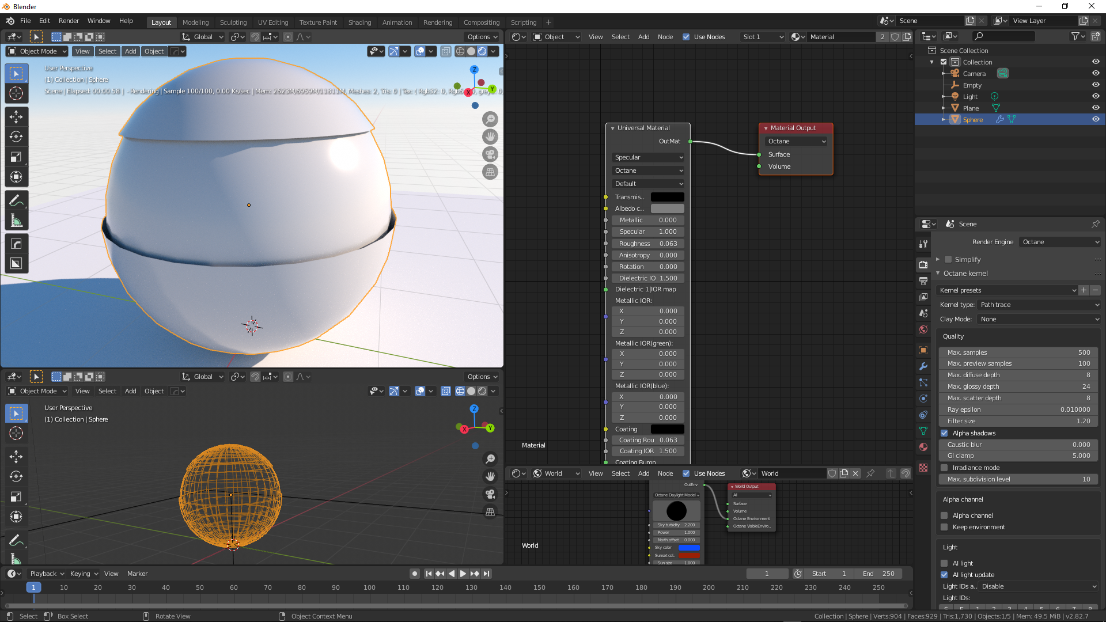Open the Render Engine dropdown
This screenshot has height=622, width=1106.
(x=1060, y=242)
